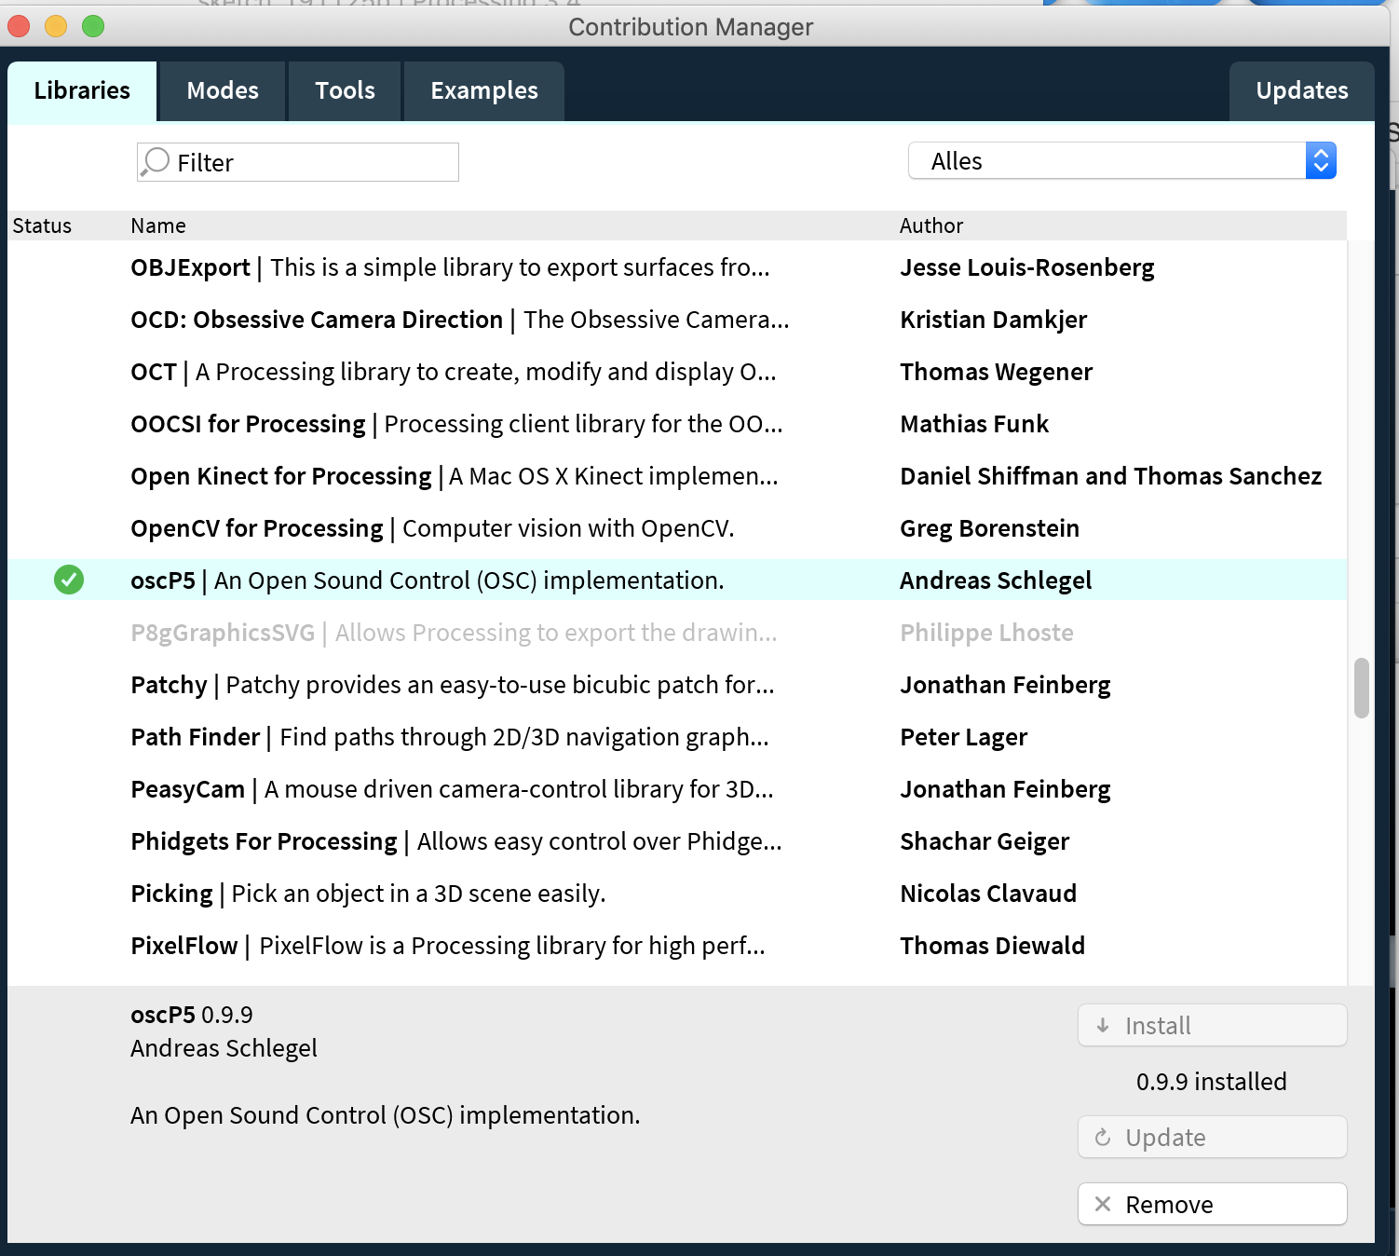1399x1256 pixels.
Task: Click author Jesse Louis-Rosenberg
Action: [x=1027, y=268]
